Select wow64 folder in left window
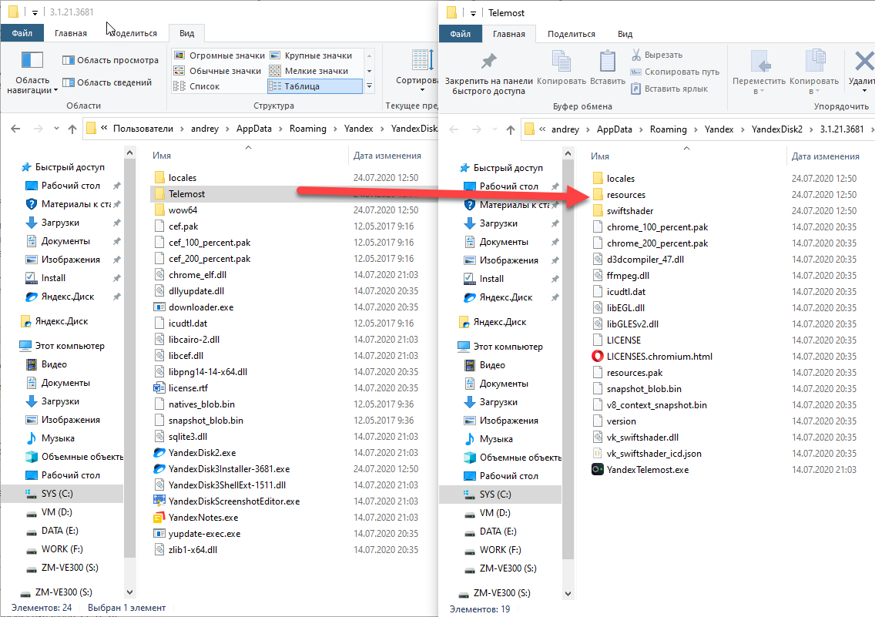875x617 pixels. click(183, 210)
